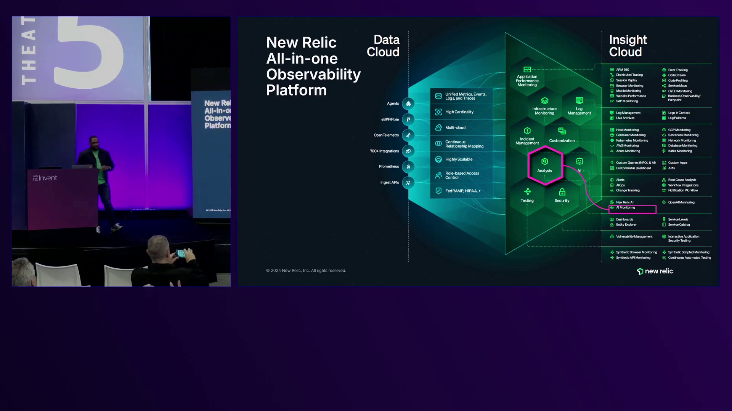Viewport: 732px width, 411px height.
Task: Click the presenter video thumbnail
Action: point(121,151)
